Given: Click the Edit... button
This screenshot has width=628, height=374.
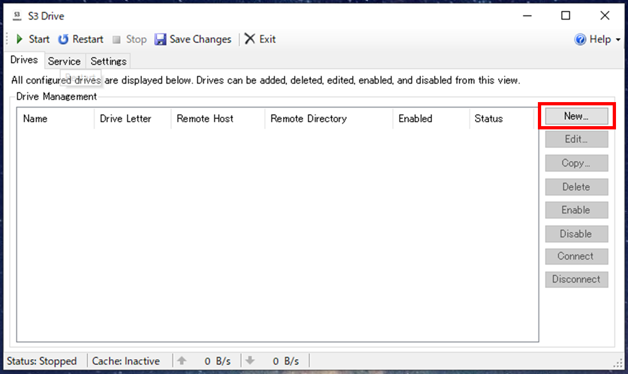Looking at the screenshot, I should (576, 139).
